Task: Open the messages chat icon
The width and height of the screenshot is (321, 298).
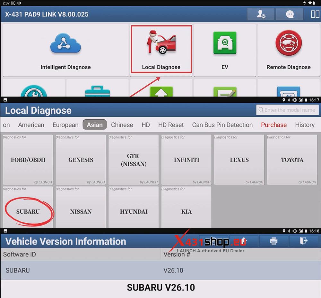Action: (x=289, y=14)
